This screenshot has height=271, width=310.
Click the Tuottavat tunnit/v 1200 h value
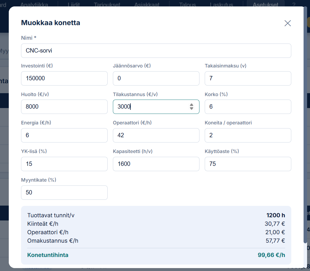pos(275,215)
